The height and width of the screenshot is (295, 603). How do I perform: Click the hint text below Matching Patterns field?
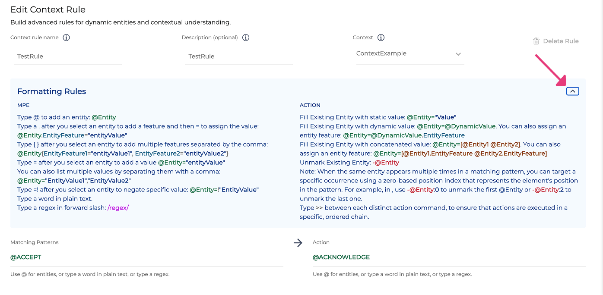pyautogui.click(x=90, y=274)
